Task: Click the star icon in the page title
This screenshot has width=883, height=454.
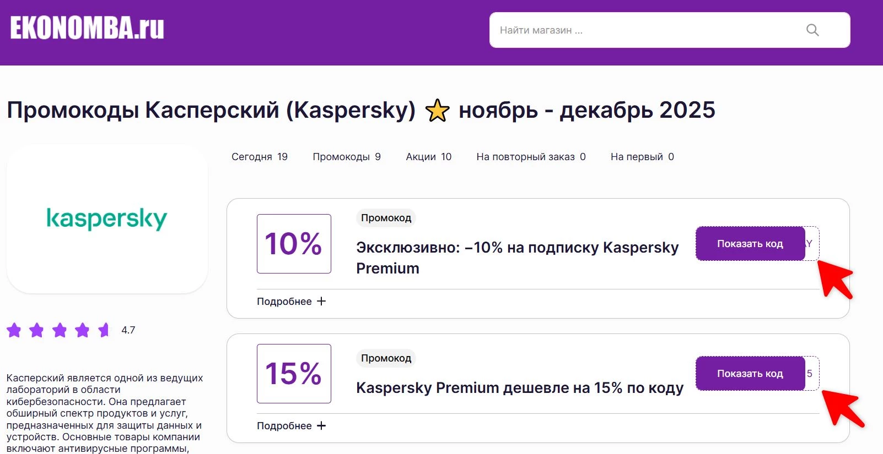Action: (x=437, y=110)
